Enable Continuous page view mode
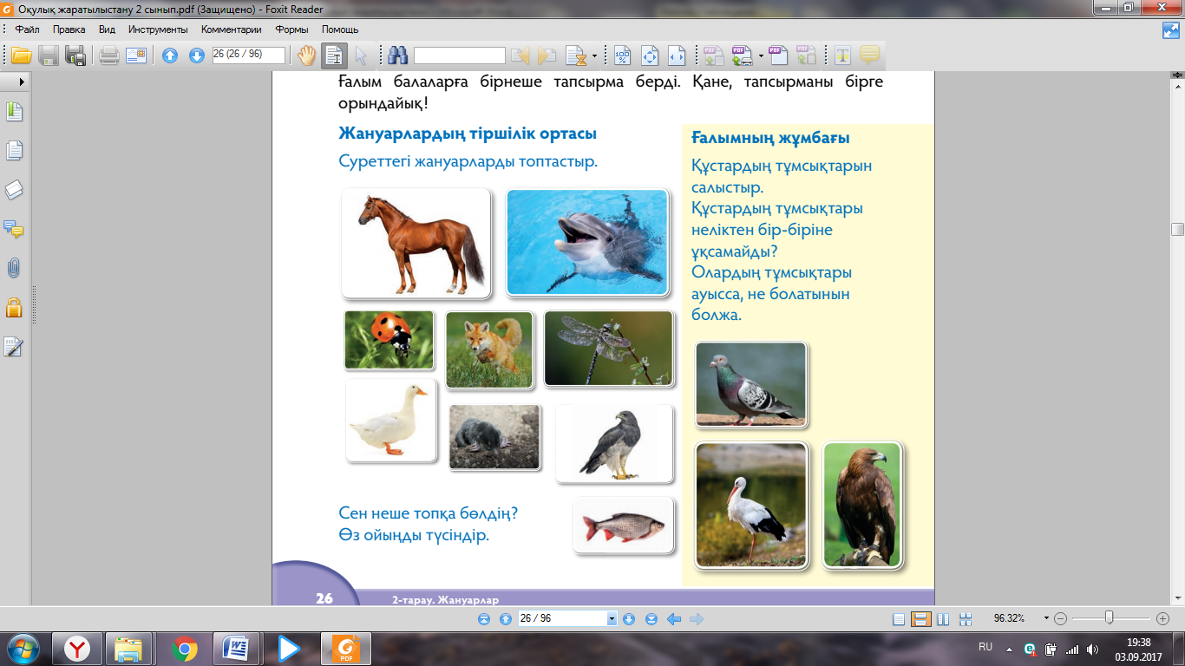Image resolution: width=1185 pixels, height=666 pixels. (921, 619)
